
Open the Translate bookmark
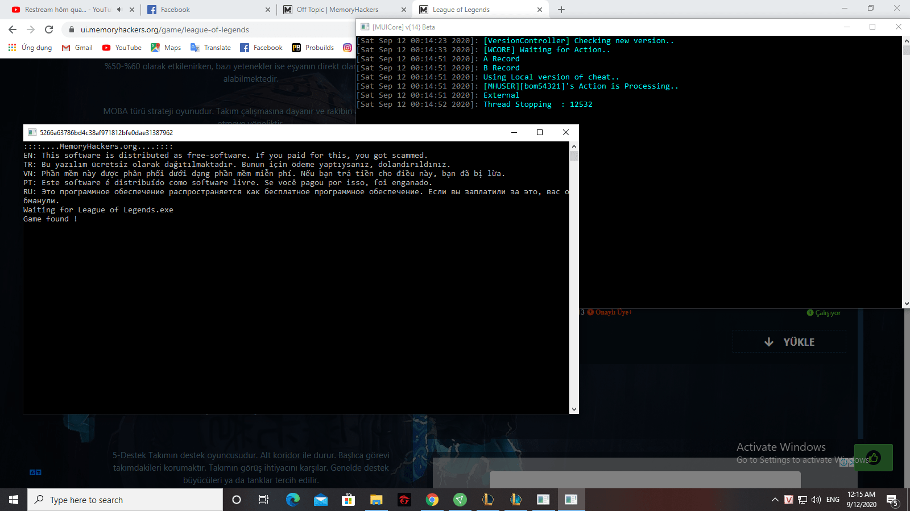tap(210, 48)
